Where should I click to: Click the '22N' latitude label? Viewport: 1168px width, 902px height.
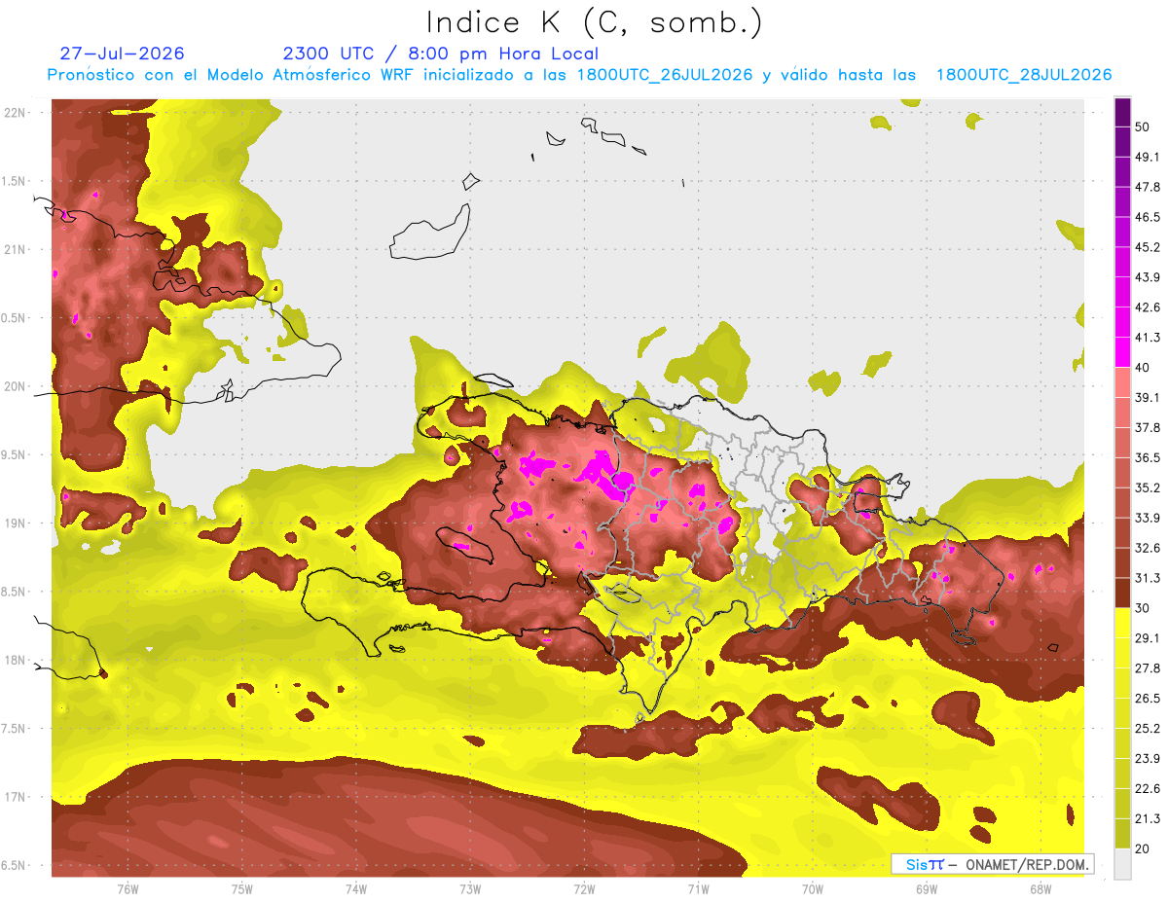17,112
